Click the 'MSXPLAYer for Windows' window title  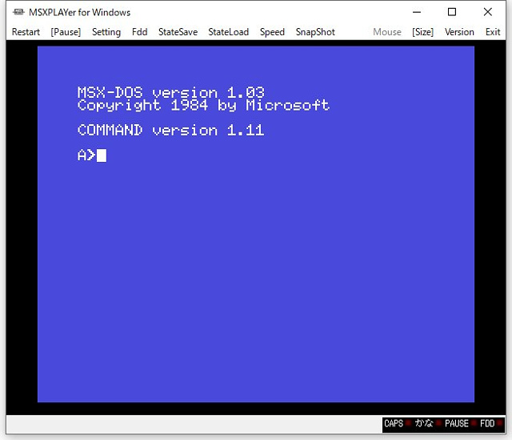point(80,13)
